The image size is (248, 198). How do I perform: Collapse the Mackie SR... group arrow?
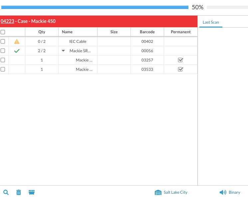[x=63, y=51]
